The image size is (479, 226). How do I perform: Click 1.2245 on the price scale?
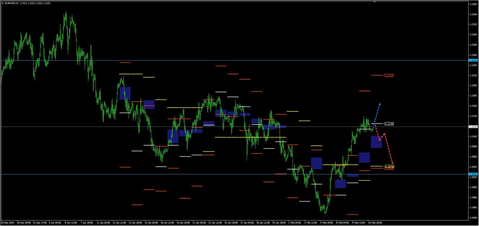click(x=473, y=65)
